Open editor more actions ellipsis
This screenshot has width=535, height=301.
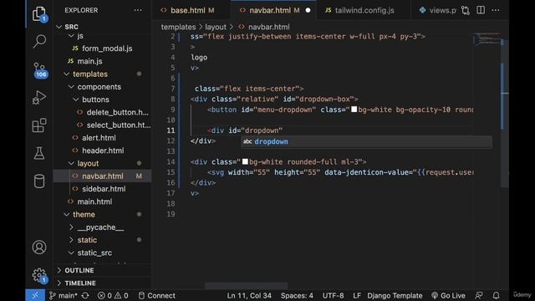pyautogui.click(x=496, y=10)
